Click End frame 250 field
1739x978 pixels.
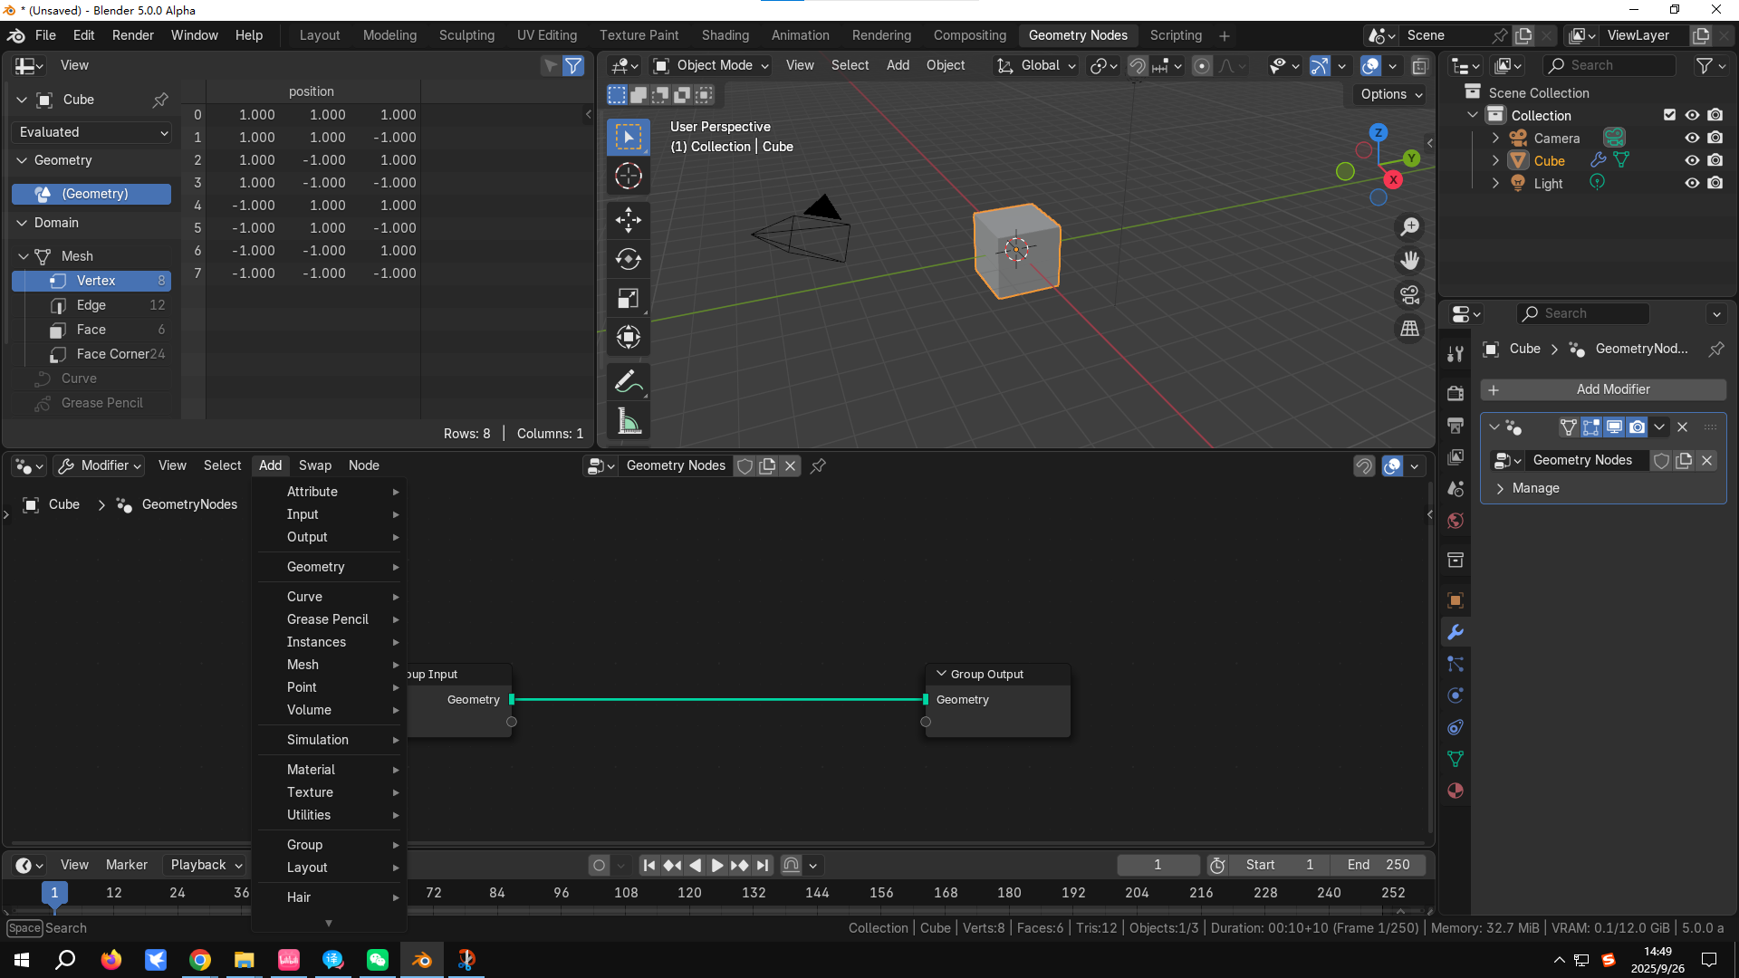[1378, 865]
